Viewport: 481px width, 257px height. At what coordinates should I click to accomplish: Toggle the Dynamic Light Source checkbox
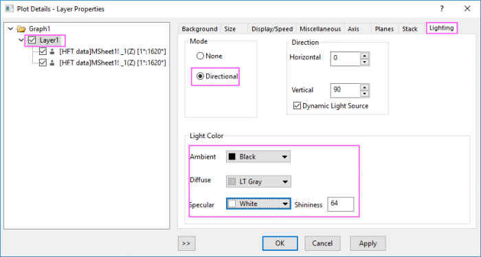pos(297,106)
